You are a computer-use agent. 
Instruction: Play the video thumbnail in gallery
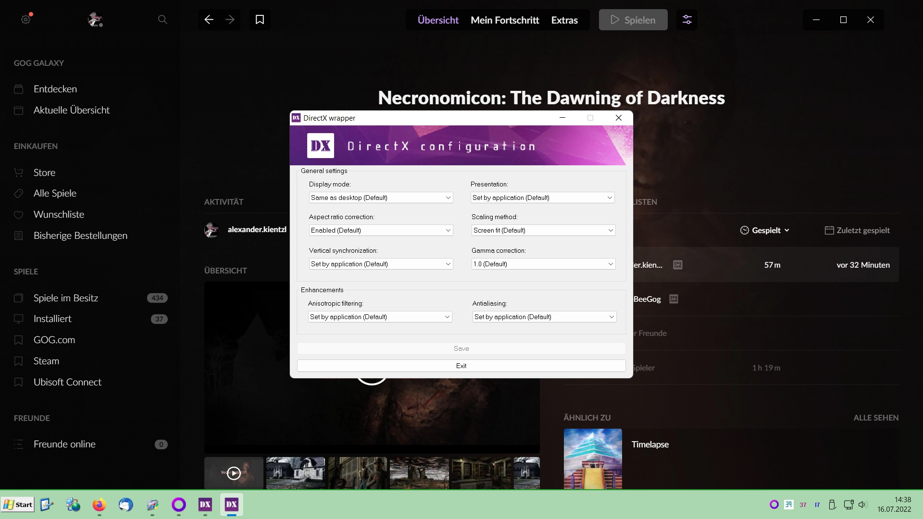tap(234, 473)
